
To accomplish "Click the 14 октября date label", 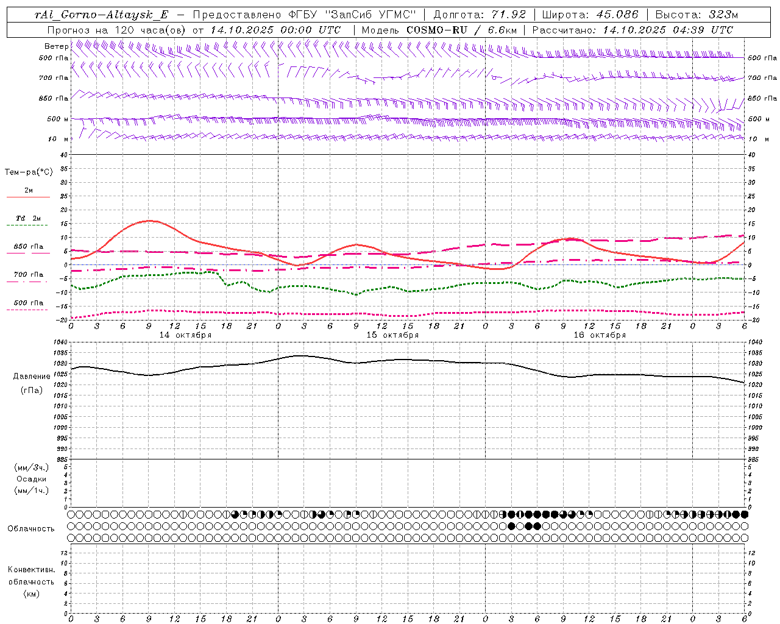I will 185,335.
